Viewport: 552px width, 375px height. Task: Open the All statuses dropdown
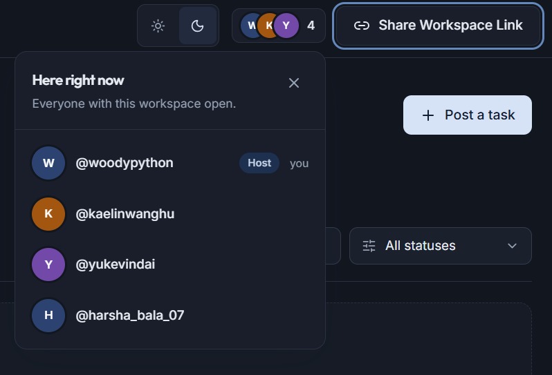[441, 246]
